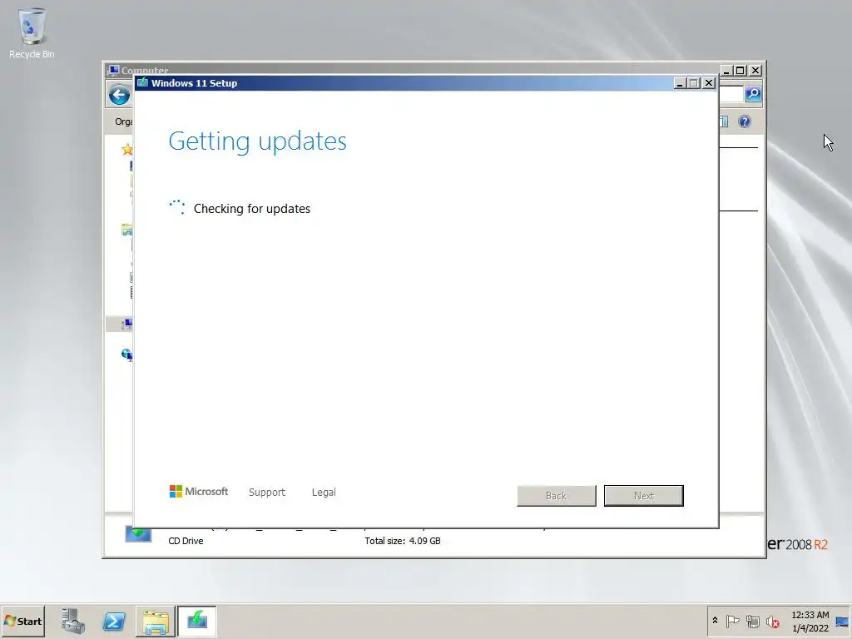Click the Start button

[23, 621]
